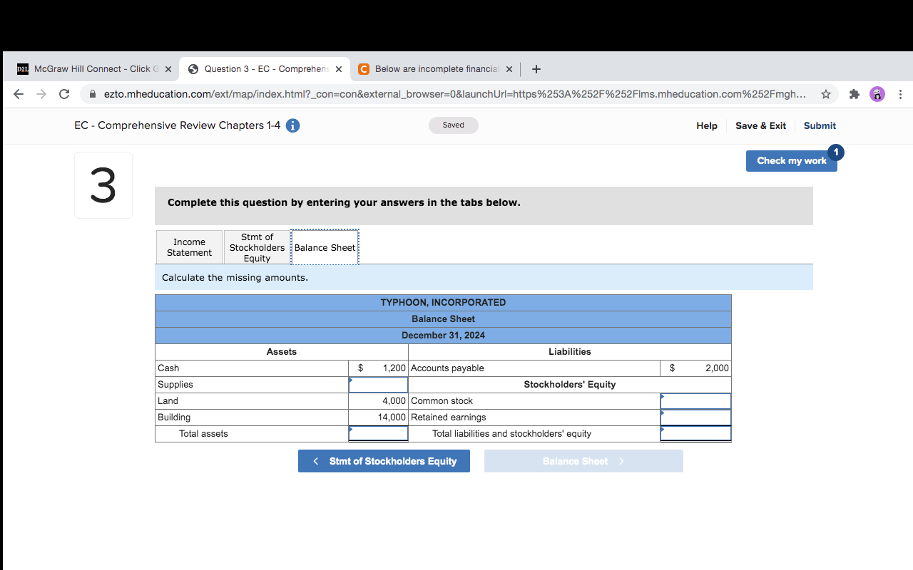Click the 'Calculate the missing amounts.' instruction

(235, 278)
